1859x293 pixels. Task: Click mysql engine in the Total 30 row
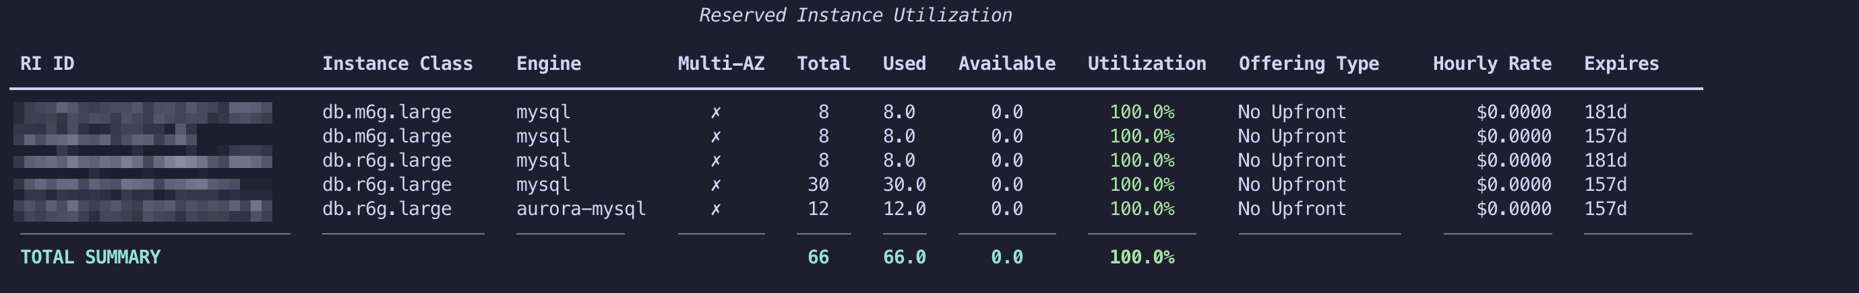[543, 184]
